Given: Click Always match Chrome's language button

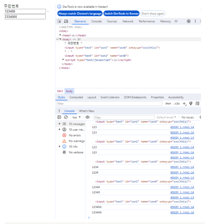Looking at the screenshot, I should click(x=80, y=13).
